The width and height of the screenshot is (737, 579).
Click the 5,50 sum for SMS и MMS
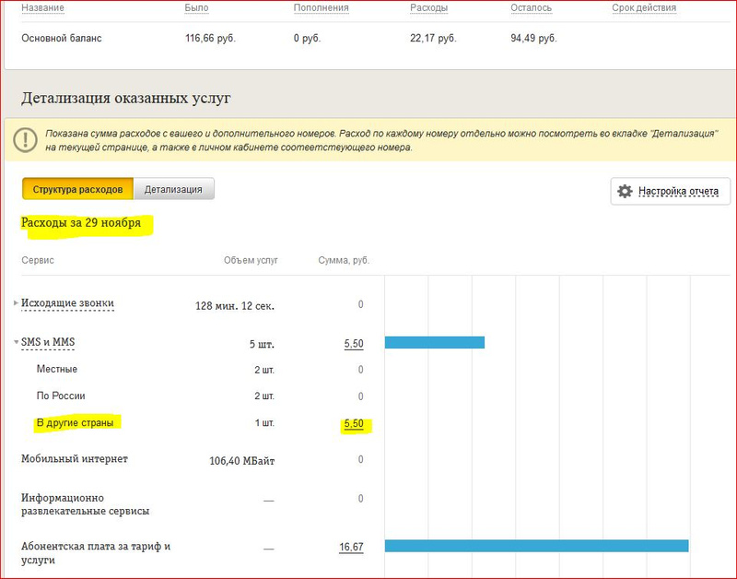point(353,344)
